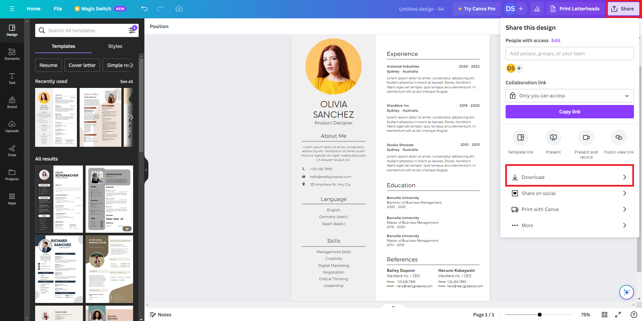This screenshot has width=642, height=321.
Task: Click the Undo arrow icon
Action: tap(144, 9)
